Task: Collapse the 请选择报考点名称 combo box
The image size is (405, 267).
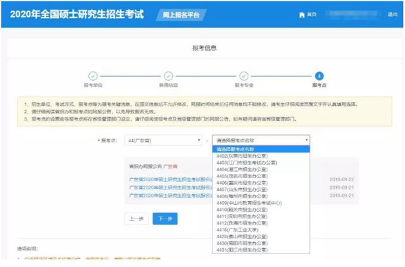Action: pyautogui.click(x=261, y=140)
